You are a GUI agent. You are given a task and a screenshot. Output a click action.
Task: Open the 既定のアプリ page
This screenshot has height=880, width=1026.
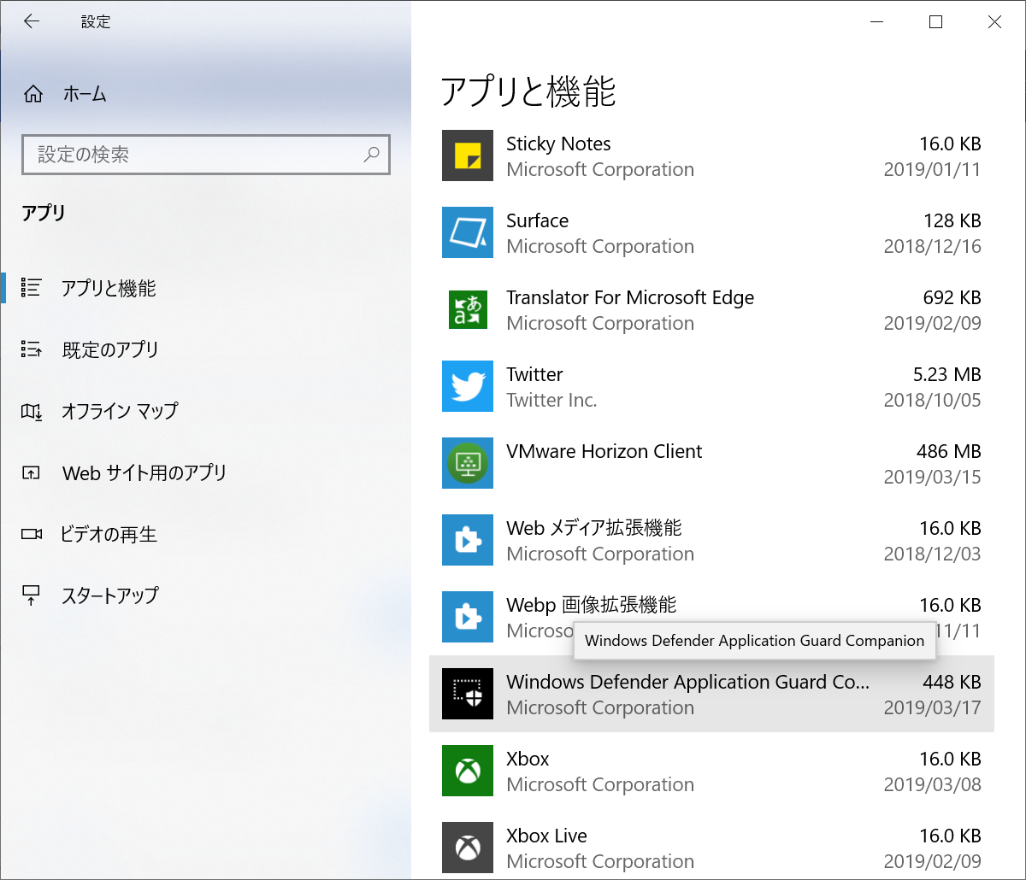click(x=205, y=349)
